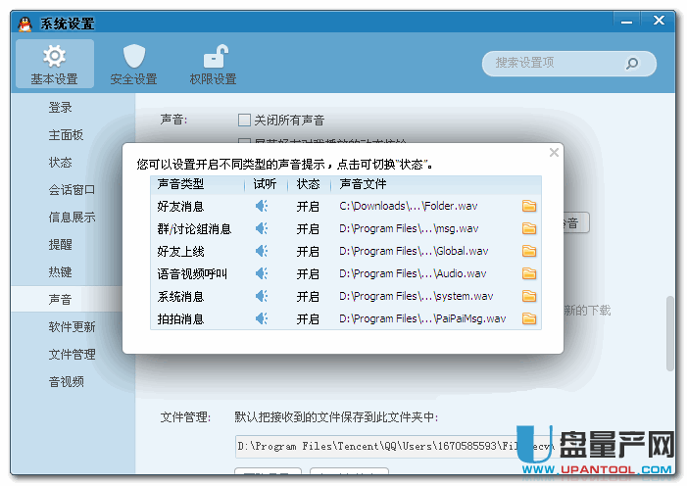This screenshot has width=687, height=486.
Task: Select the 语音视频呼叫 row label
Action: [192, 274]
